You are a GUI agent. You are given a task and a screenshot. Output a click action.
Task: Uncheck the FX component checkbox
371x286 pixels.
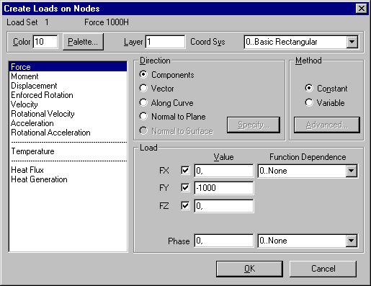click(x=185, y=171)
